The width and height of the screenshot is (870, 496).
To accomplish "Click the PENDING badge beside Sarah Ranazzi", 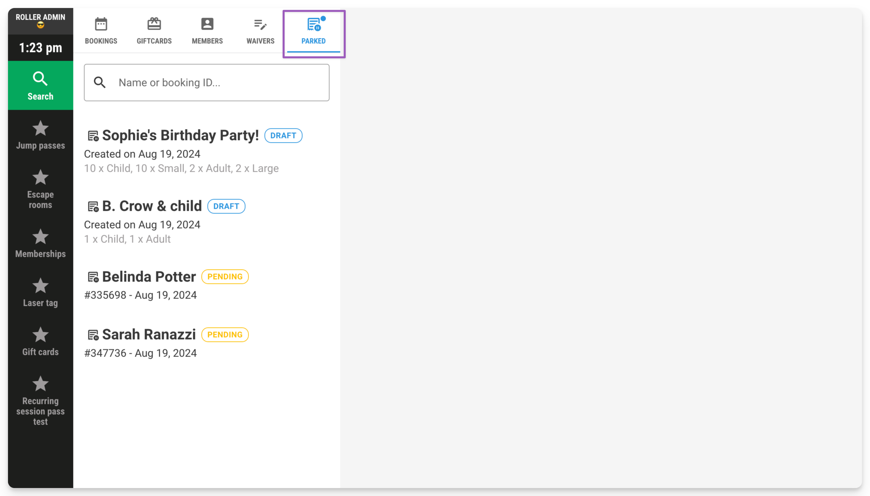I will [225, 335].
